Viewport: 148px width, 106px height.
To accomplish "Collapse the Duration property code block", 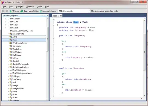I will (x=53, y=71).
